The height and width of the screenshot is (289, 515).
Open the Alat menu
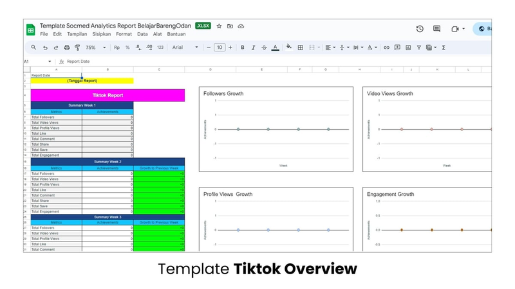(157, 34)
